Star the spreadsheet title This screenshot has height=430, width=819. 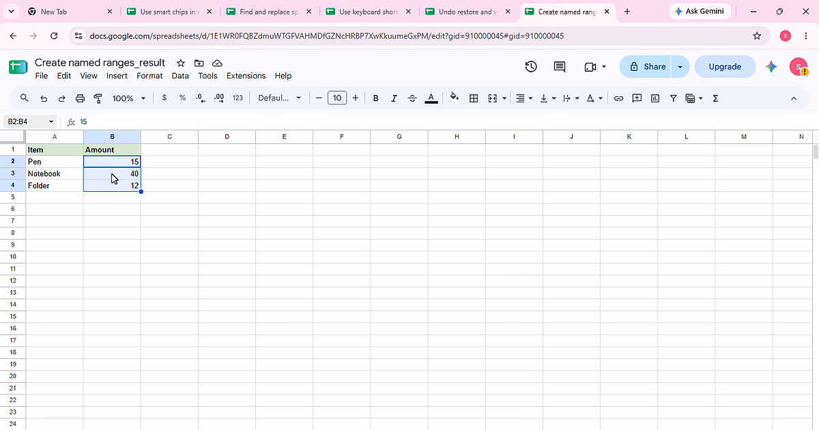tap(181, 63)
